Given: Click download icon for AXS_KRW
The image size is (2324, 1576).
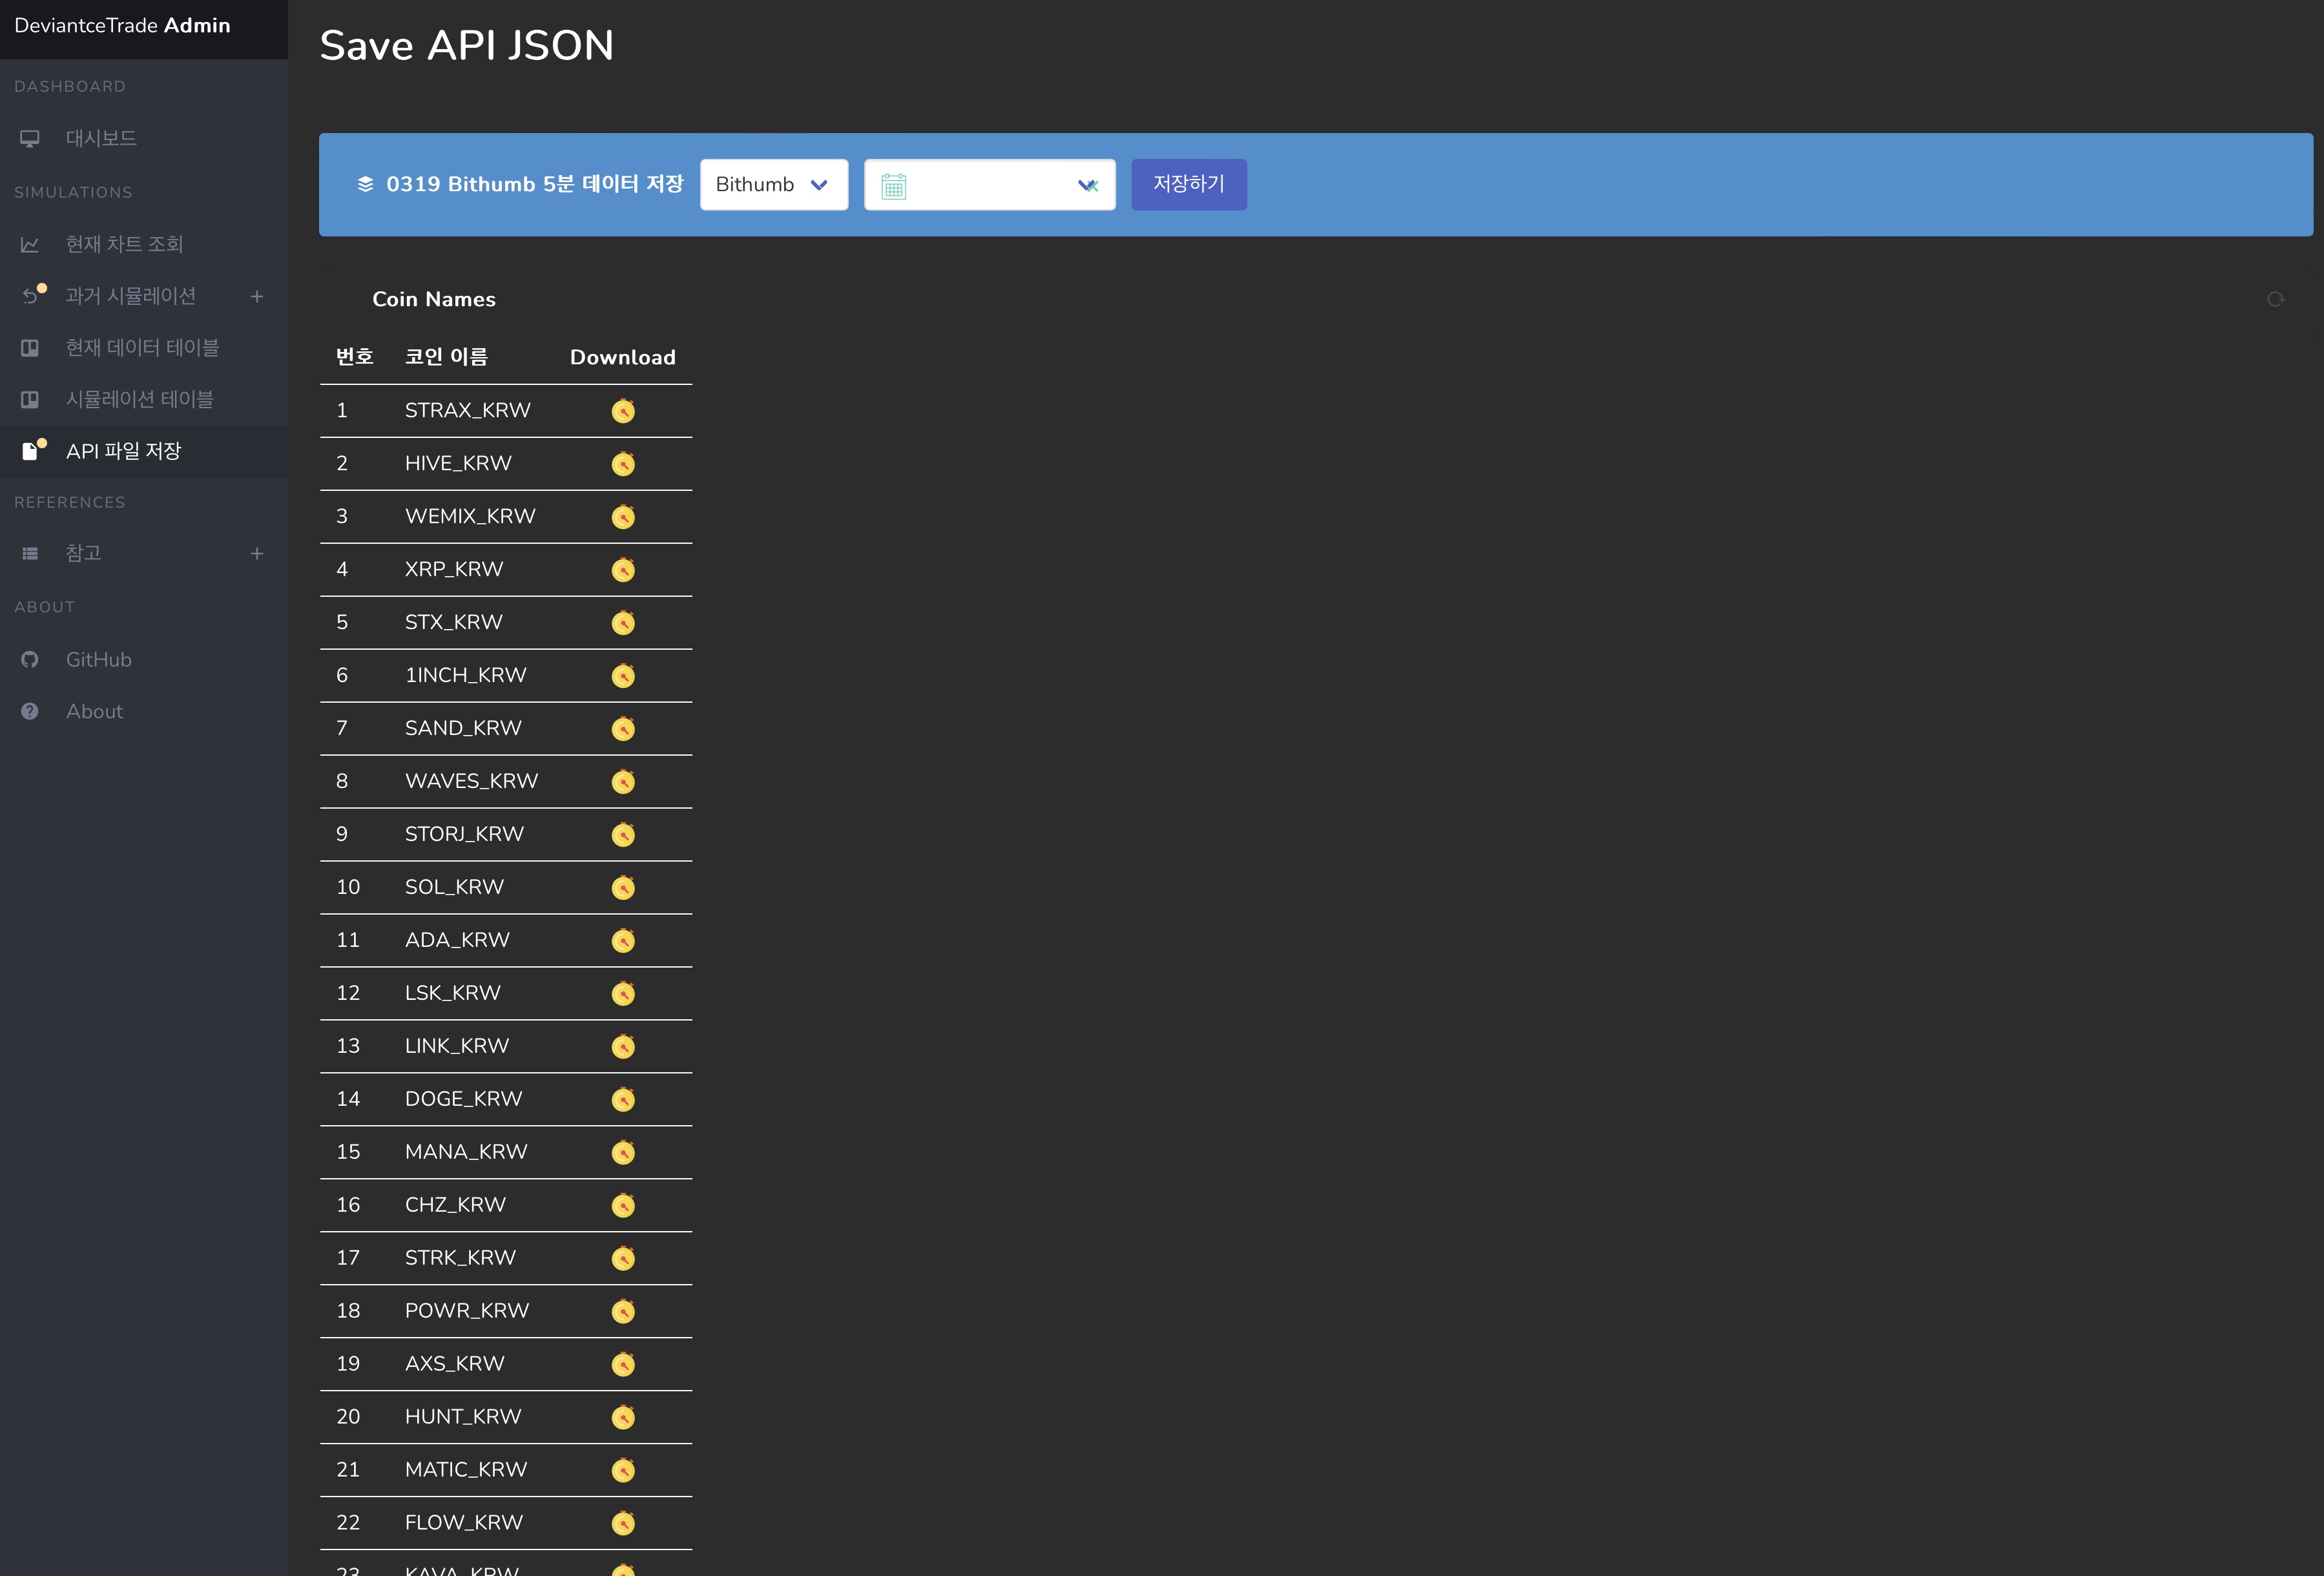Looking at the screenshot, I should coord(623,1364).
